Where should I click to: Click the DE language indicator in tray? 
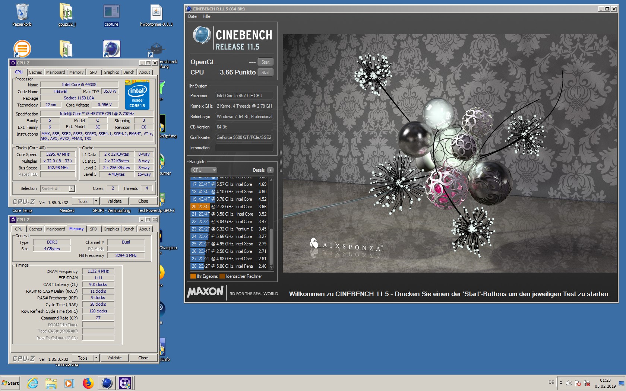click(551, 382)
